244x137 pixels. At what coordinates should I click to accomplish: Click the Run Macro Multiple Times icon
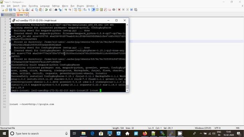(x=132, y=10)
